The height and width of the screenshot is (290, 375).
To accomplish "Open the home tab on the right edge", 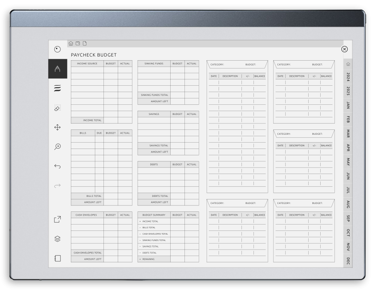I will click(348, 64).
